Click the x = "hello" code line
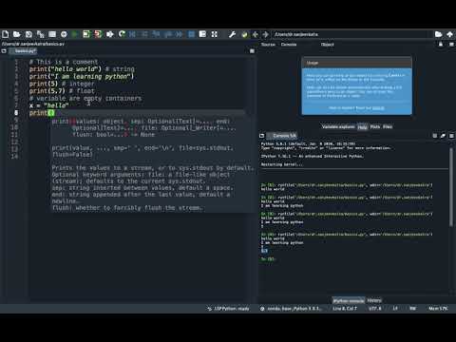Viewport: 456px width, 342px height. coord(48,105)
